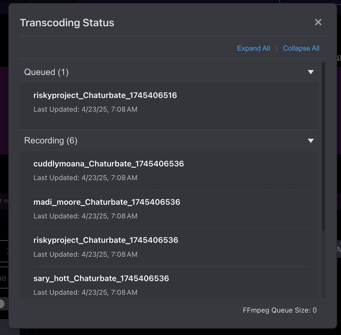Click the Last Updated timestamp under sary_hott
Screen dimensions: 341x335
tap(85, 292)
